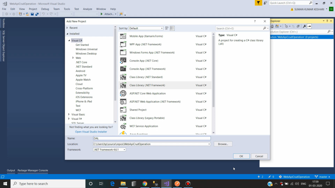Expand the Visual F# tree node

tap(69, 119)
